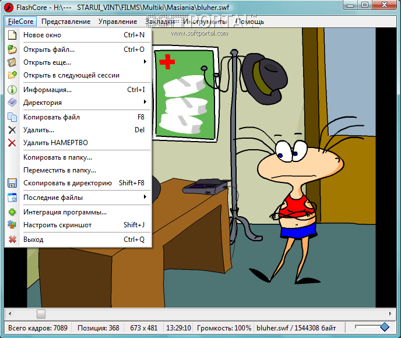Select Удалить НАМЕРТВО entry
401x338 pixels.
coord(78,143)
